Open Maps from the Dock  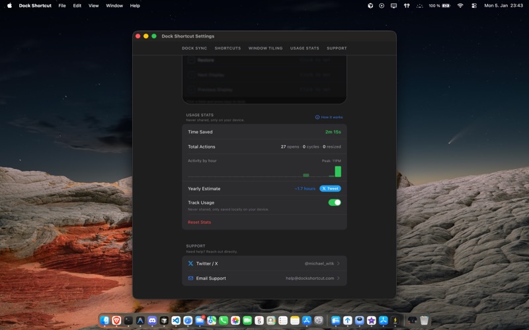[x=212, y=320]
